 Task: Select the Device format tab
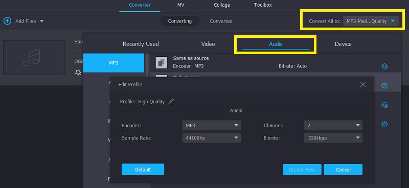click(343, 44)
